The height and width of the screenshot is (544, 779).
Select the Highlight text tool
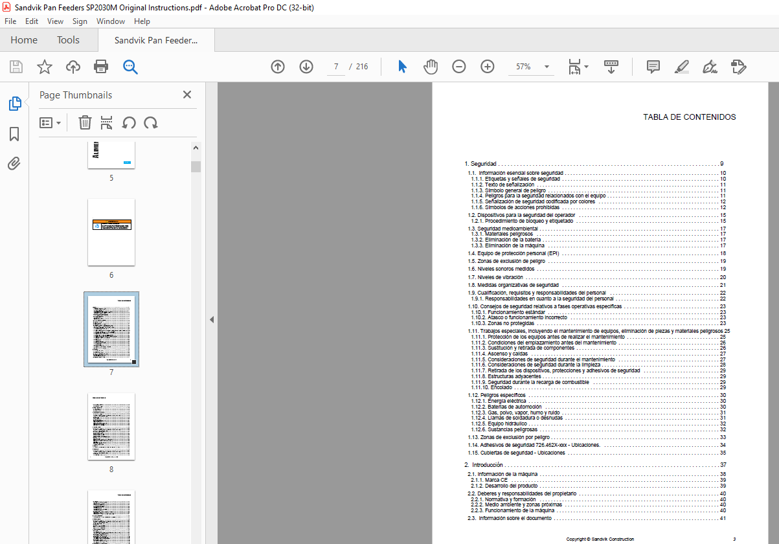coord(682,67)
